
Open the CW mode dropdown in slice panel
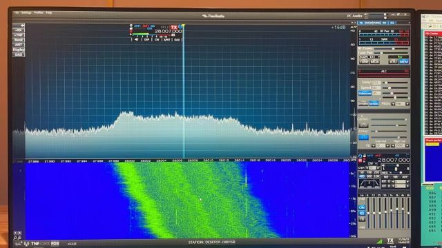click(373, 164)
